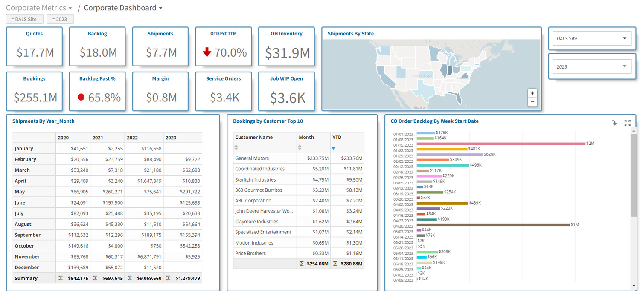Click the fullscreen expand icon on backlog chart
Viewport: 640px width, 291px height.
click(627, 123)
